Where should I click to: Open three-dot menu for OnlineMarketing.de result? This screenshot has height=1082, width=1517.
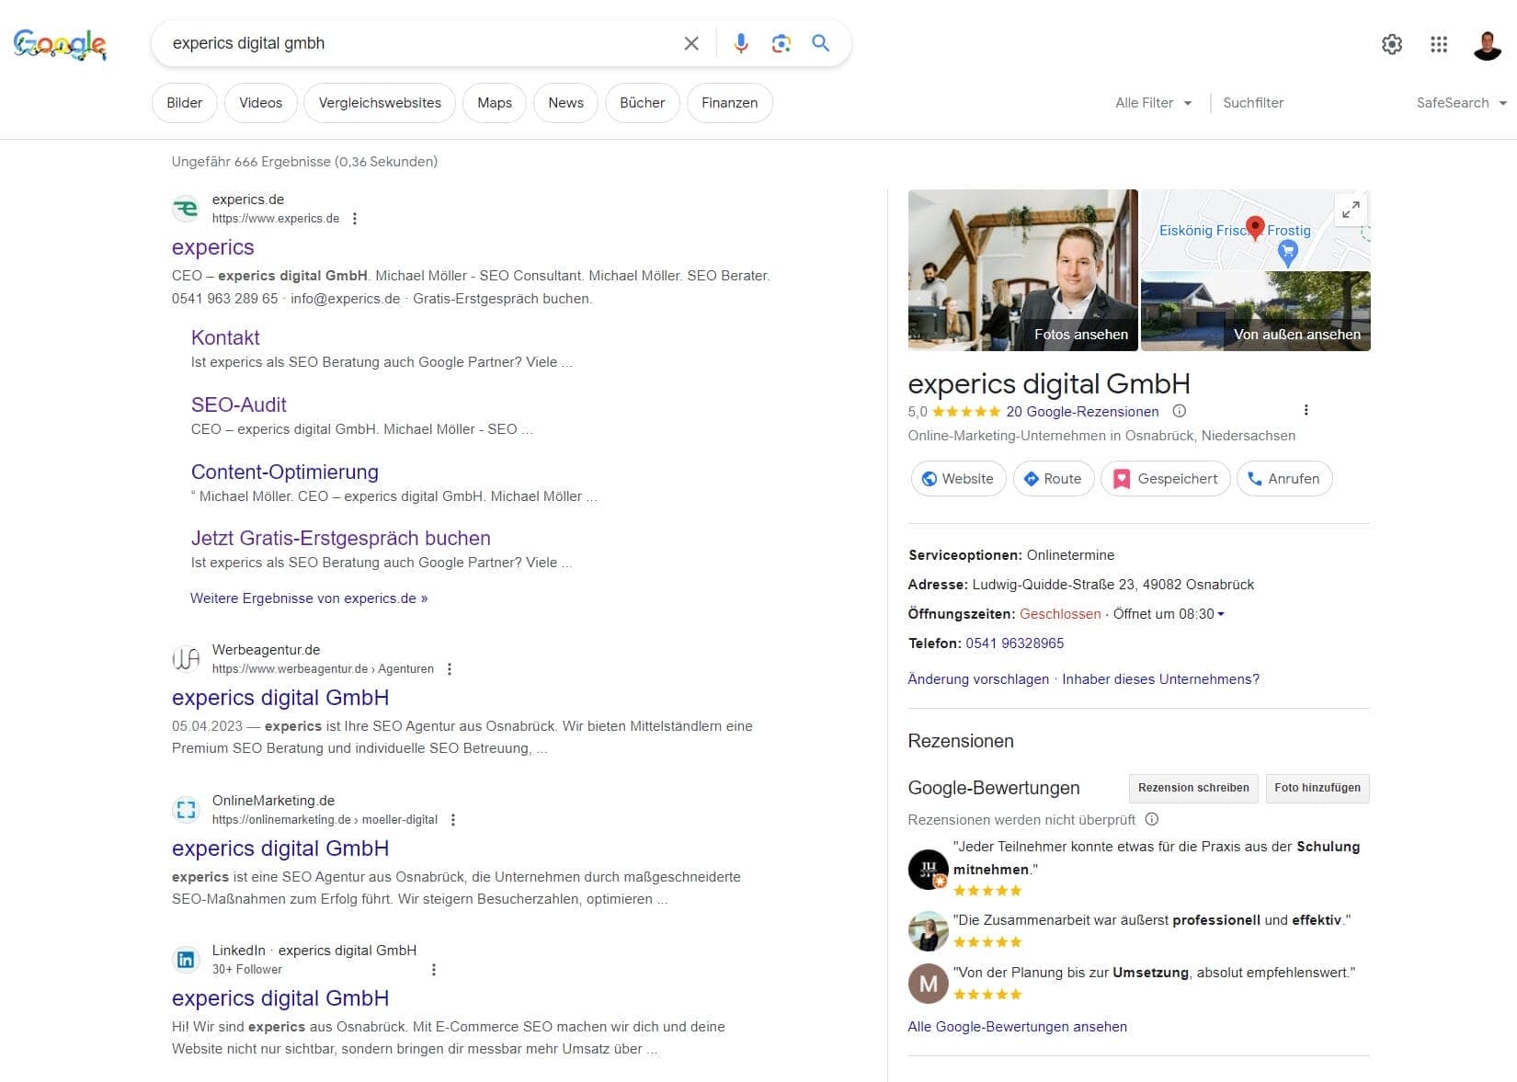coord(453,820)
